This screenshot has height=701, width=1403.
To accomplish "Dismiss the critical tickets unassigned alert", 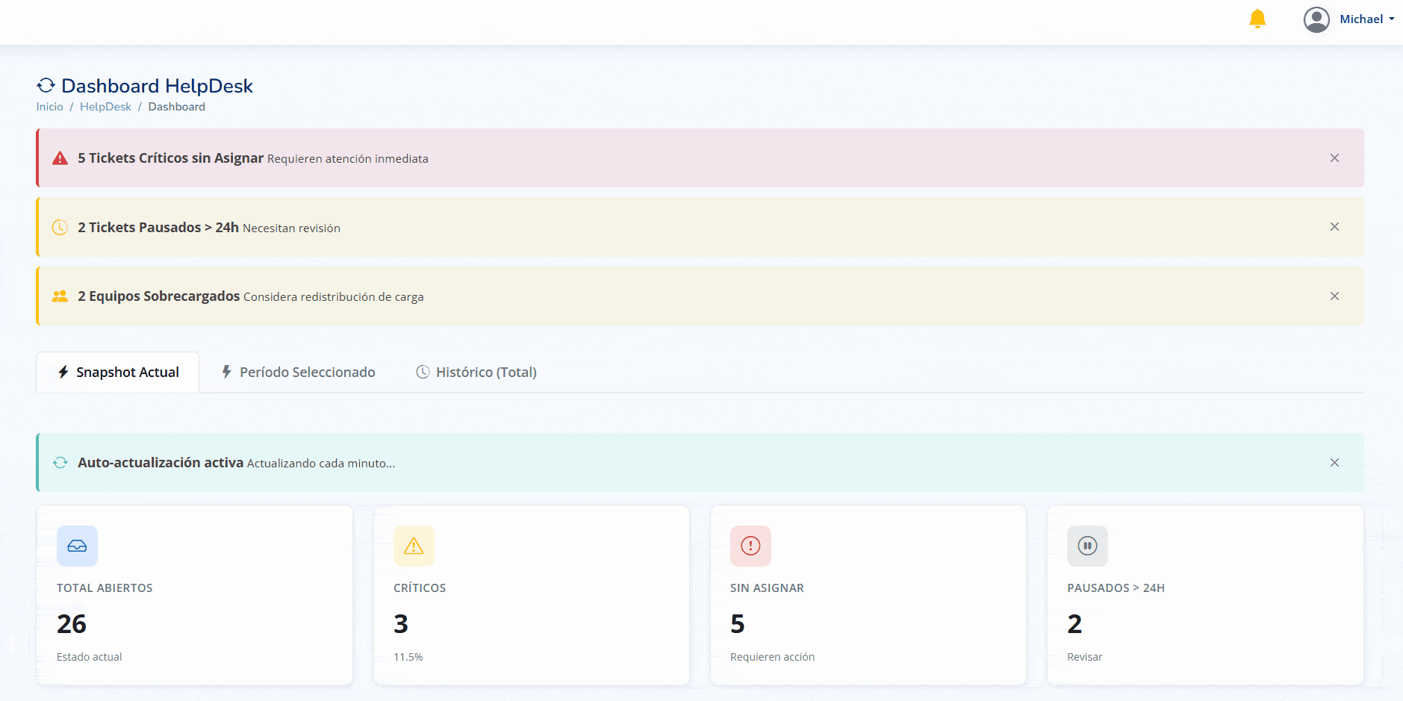I will (1334, 158).
